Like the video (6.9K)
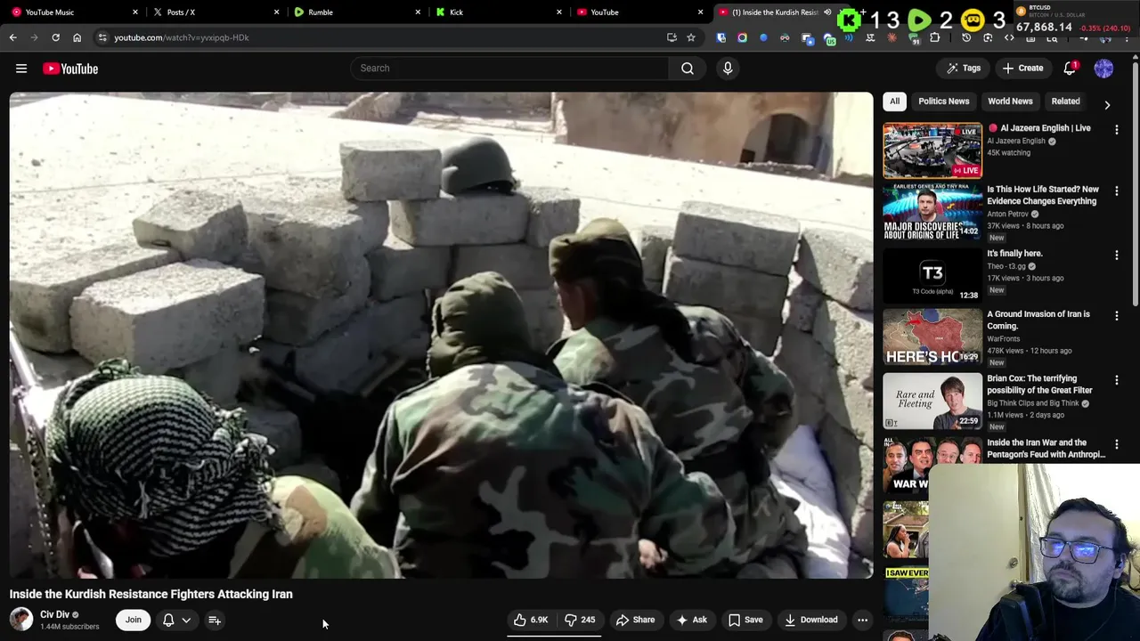Image resolution: width=1140 pixels, height=641 pixels. [531, 620]
